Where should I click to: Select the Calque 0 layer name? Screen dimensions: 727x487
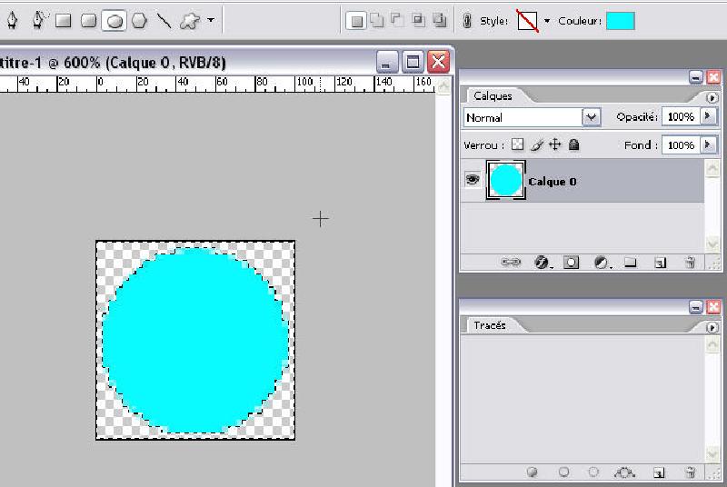[x=553, y=182]
